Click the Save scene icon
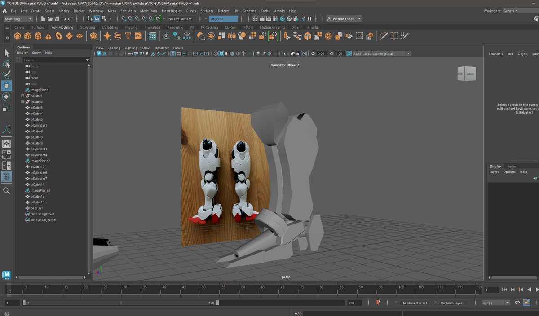The image size is (539, 316). pyautogui.click(x=57, y=19)
